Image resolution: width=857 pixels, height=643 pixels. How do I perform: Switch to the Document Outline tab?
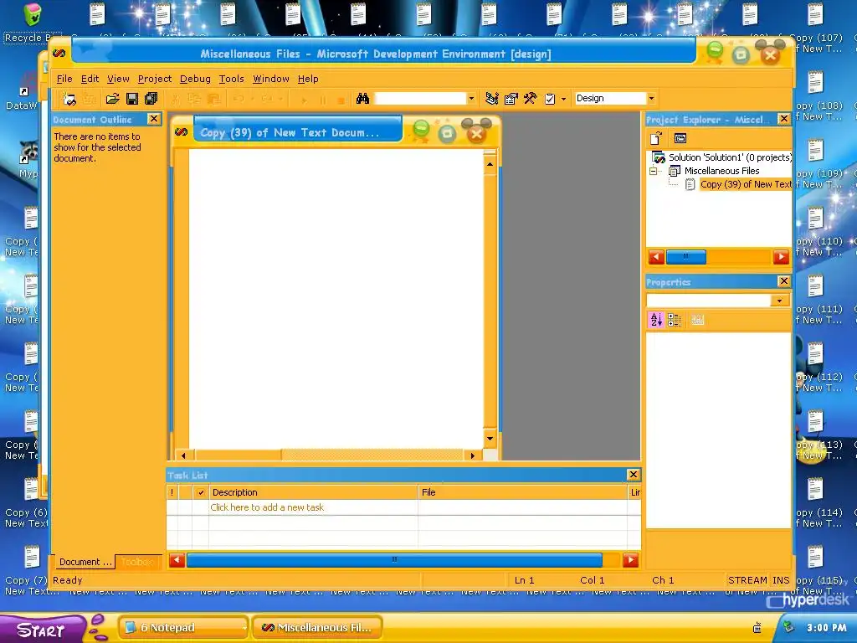coord(85,562)
